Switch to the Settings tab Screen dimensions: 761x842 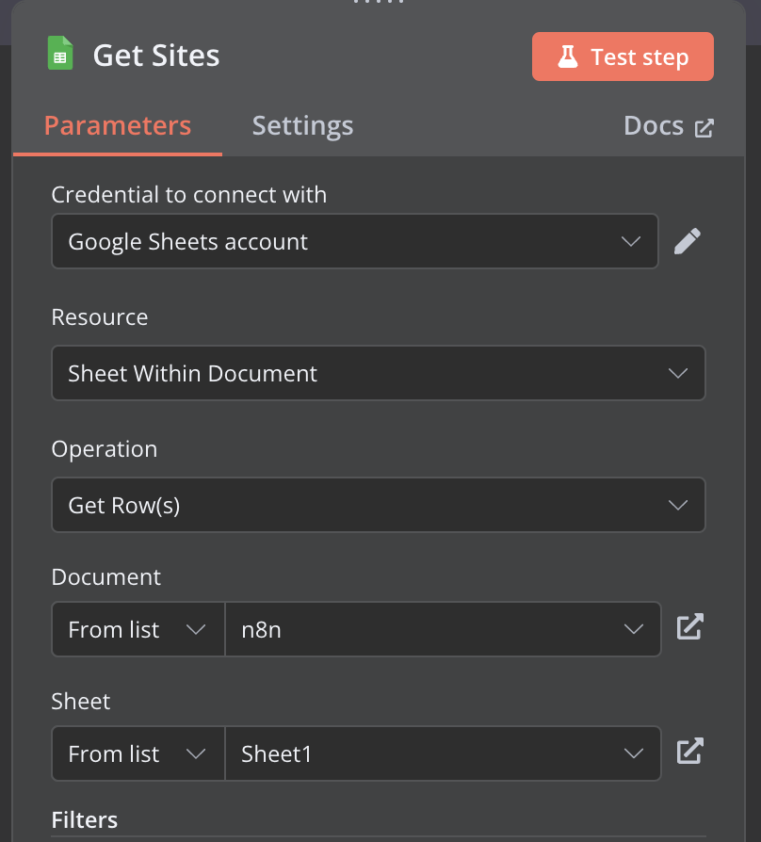coord(303,125)
